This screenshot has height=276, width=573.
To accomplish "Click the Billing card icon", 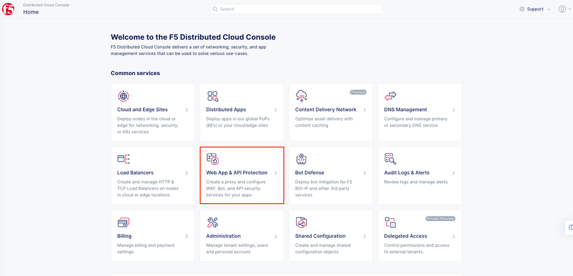I will click(123, 222).
